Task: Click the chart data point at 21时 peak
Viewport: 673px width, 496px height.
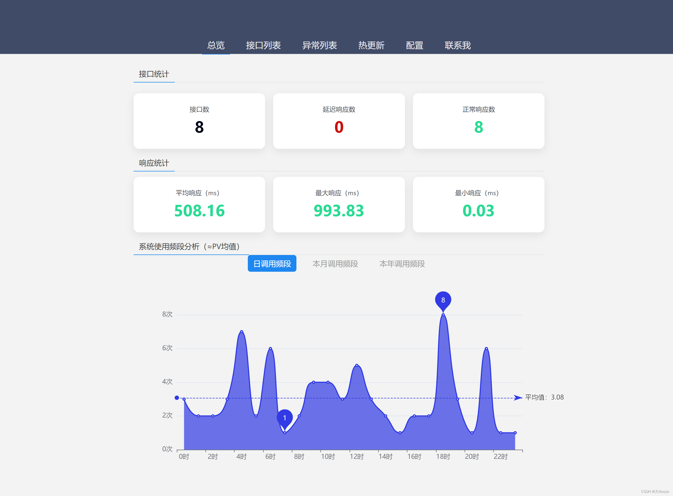Action: pos(486,349)
